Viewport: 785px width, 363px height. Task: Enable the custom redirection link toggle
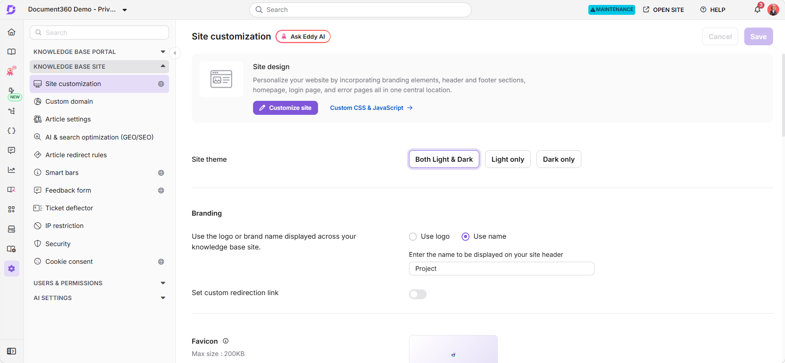pos(418,294)
